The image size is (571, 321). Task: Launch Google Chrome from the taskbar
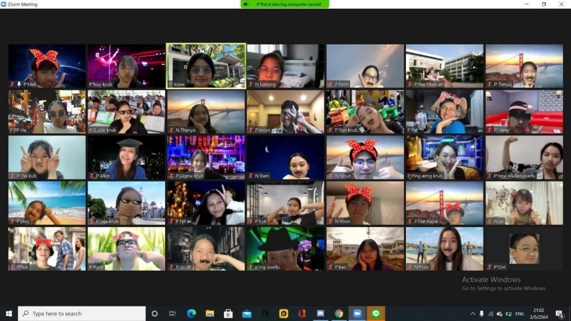(x=339, y=314)
